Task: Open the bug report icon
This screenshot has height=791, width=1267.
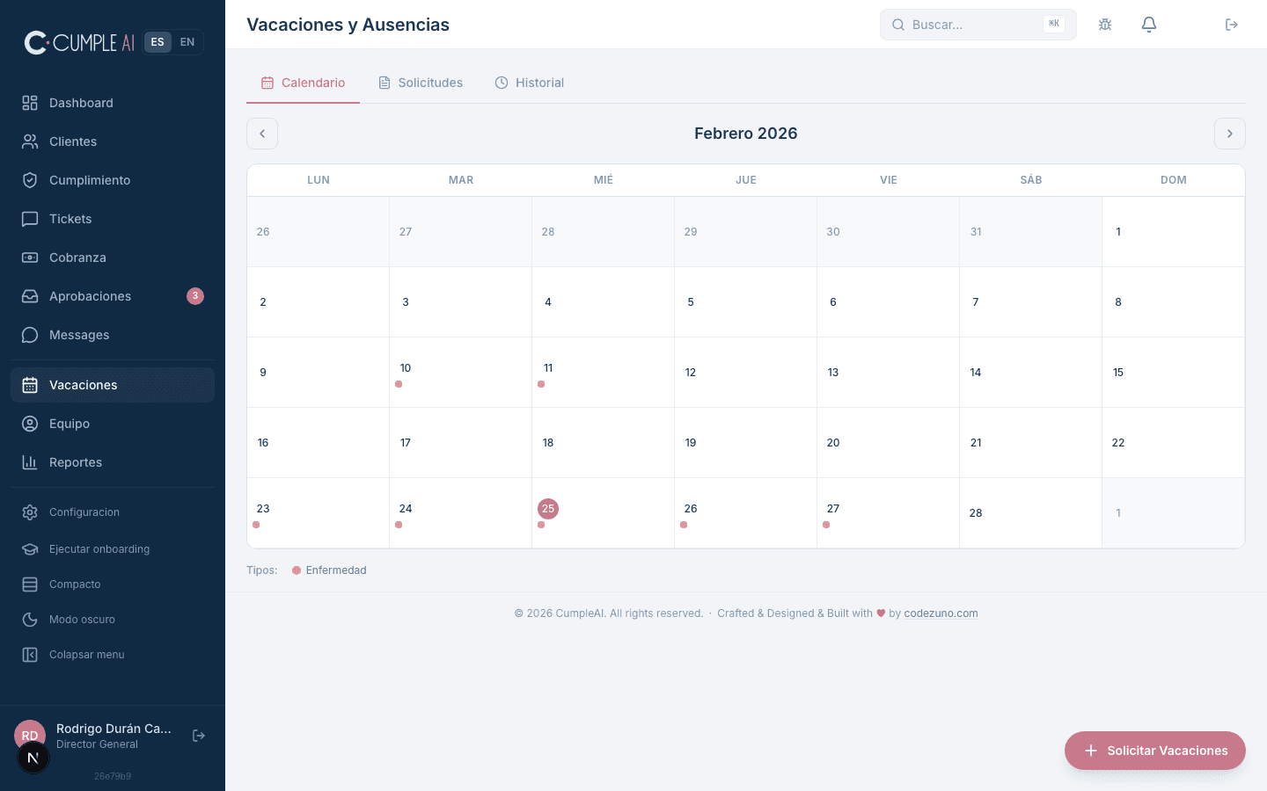Action: point(1105,25)
